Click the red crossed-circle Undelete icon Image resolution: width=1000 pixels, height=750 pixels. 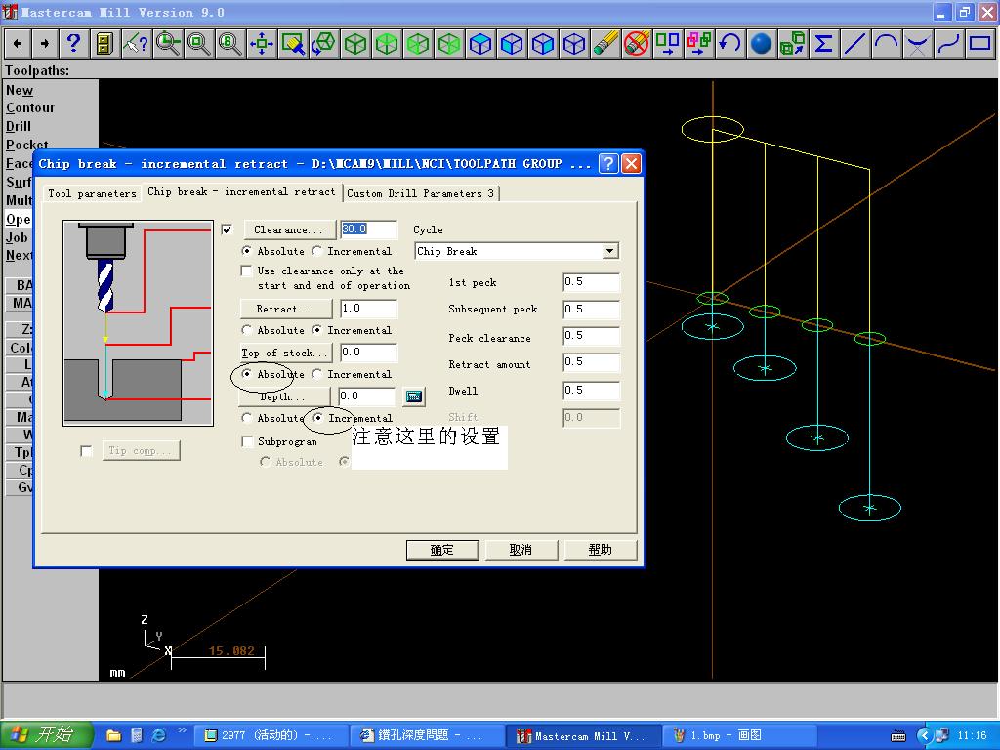(636, 43)
